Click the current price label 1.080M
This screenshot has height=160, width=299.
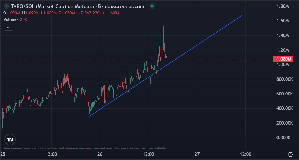284,59
